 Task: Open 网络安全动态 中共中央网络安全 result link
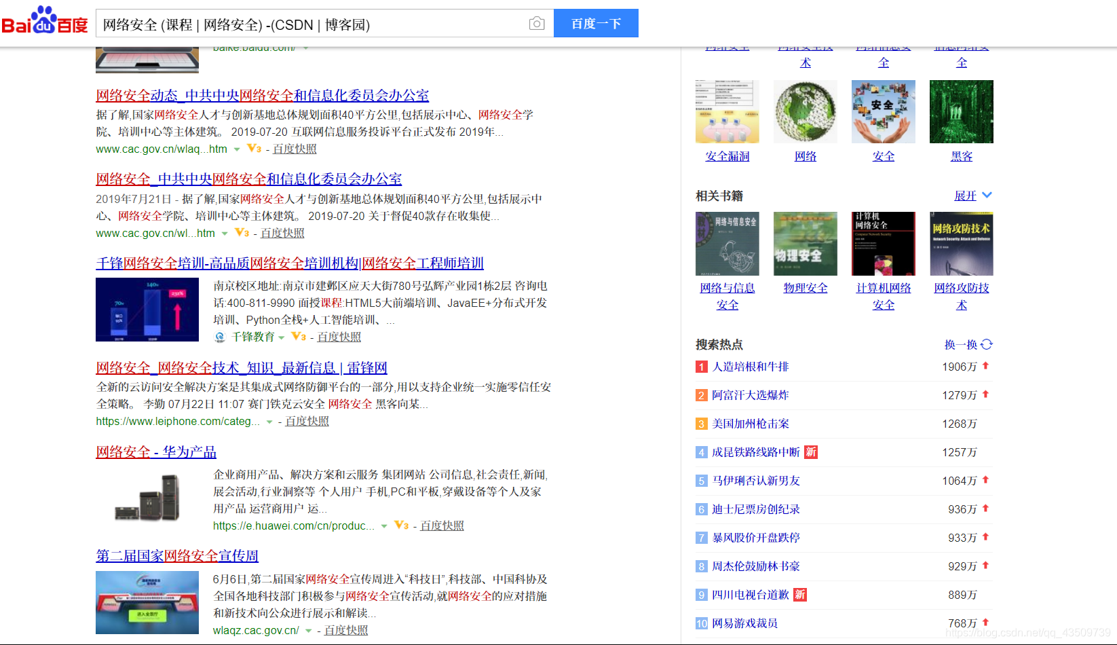(263, 96)
